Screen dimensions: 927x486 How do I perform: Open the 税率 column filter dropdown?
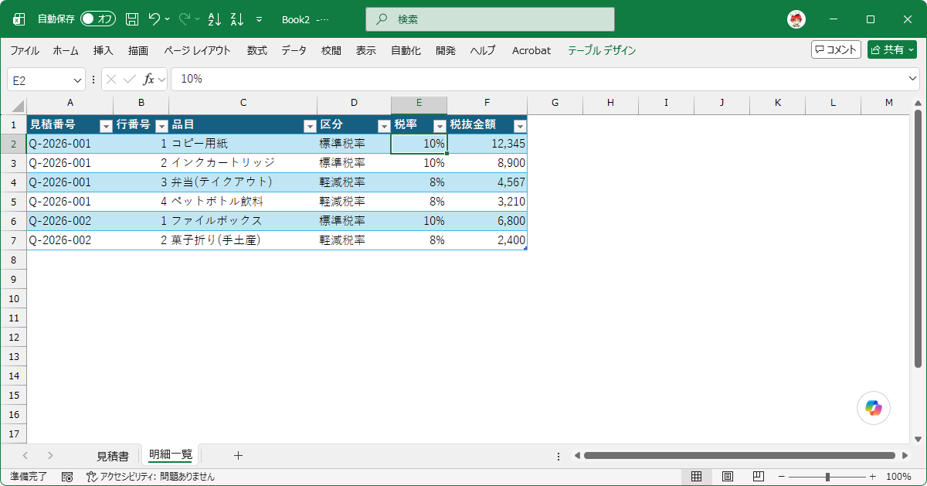[440, 126]
